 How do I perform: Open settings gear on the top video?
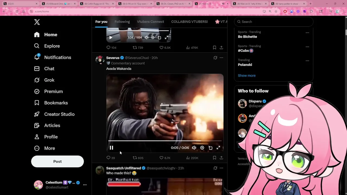pos(153,38)
